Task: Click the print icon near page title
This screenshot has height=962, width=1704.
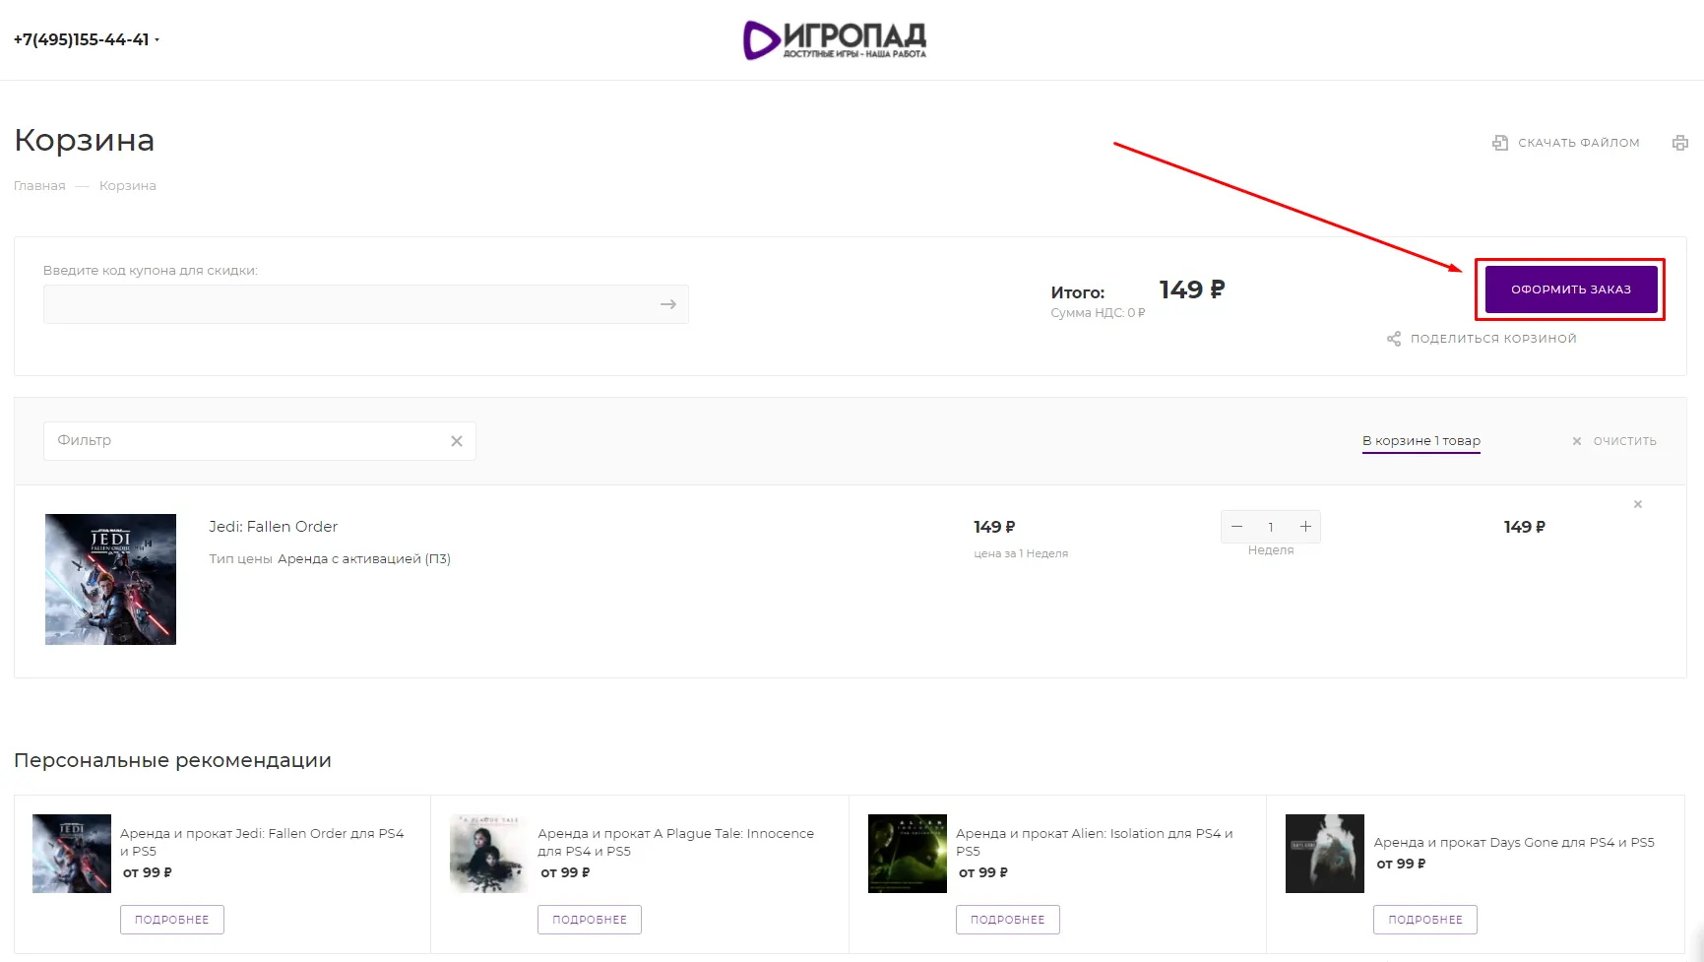Action: (x=1679, y=143)
